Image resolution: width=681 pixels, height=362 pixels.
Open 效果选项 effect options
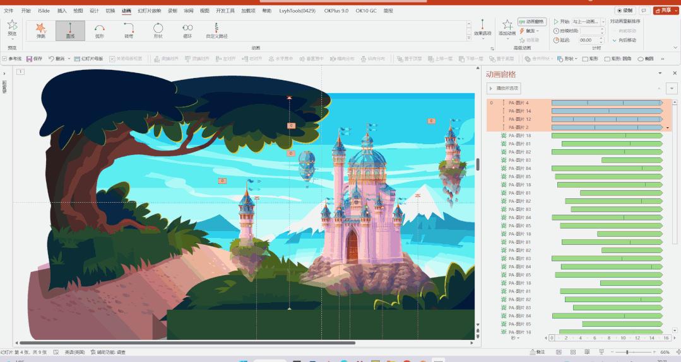[x=483, y=30]
